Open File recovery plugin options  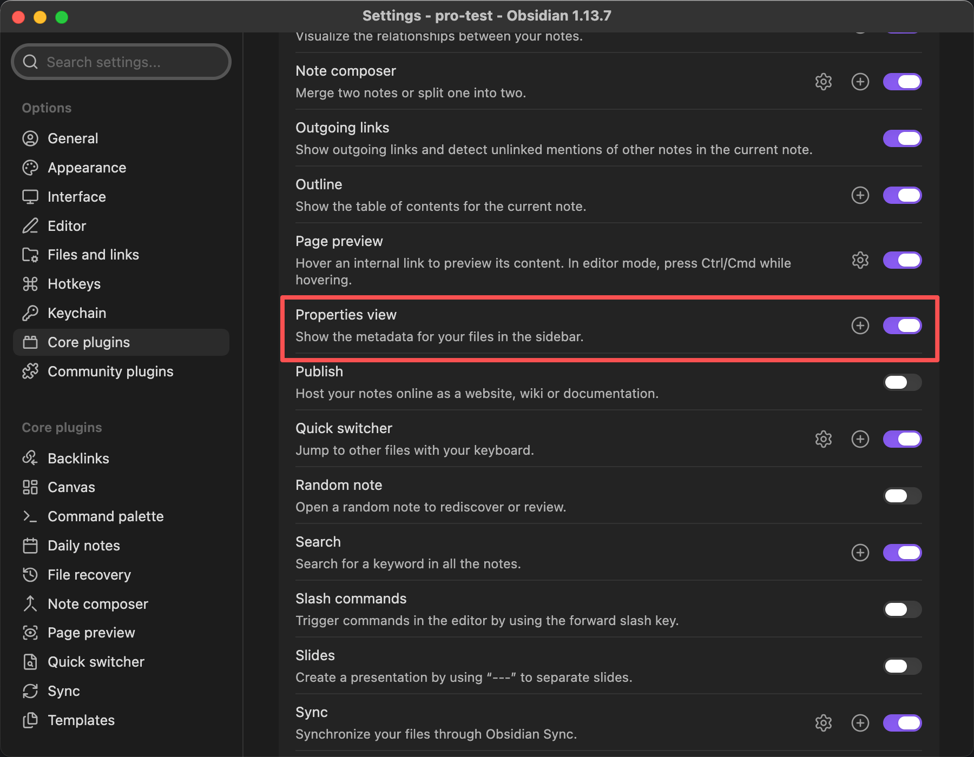pos(121,575)
